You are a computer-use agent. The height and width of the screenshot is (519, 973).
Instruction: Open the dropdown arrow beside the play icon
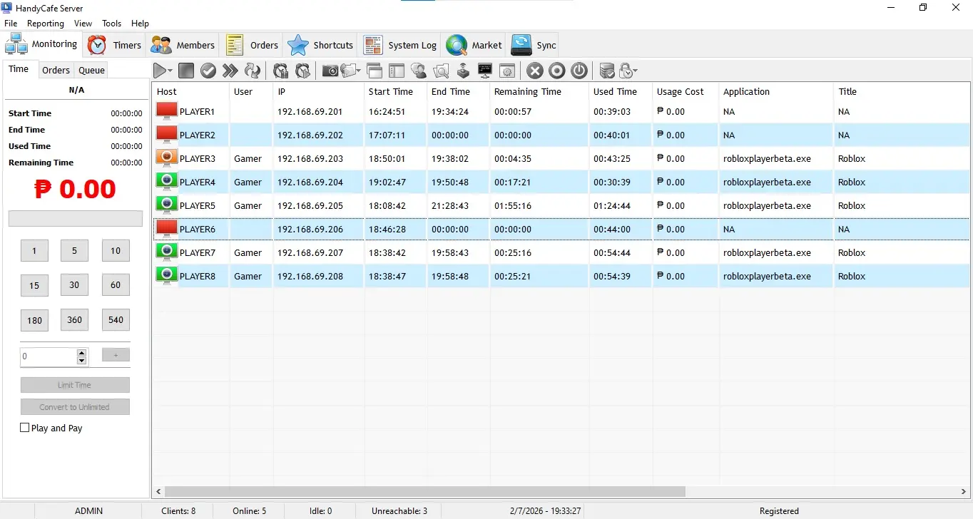(x=170, y=71)
